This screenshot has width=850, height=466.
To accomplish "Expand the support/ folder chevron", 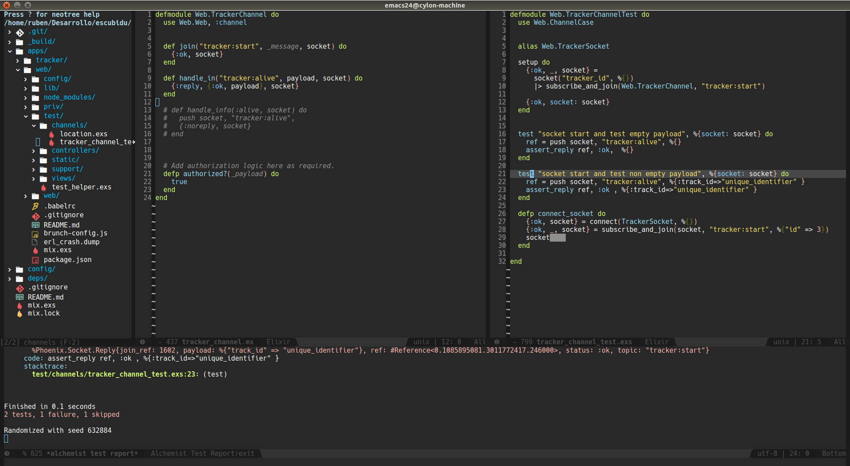I will tap(33, 169).
